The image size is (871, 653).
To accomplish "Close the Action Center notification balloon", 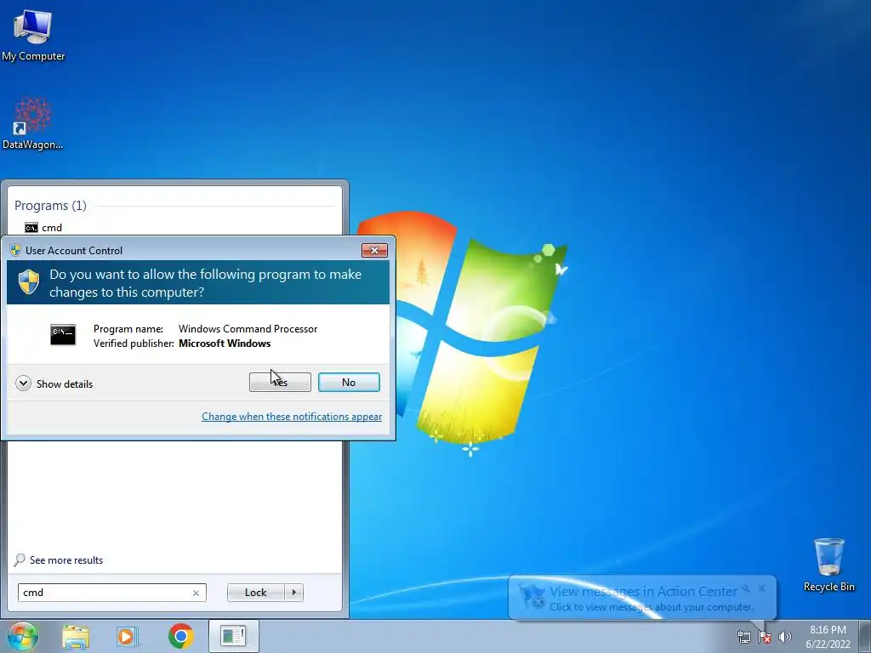I will [761, 588].
